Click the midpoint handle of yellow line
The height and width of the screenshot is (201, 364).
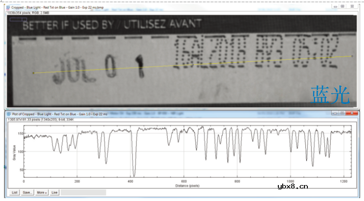193,64
